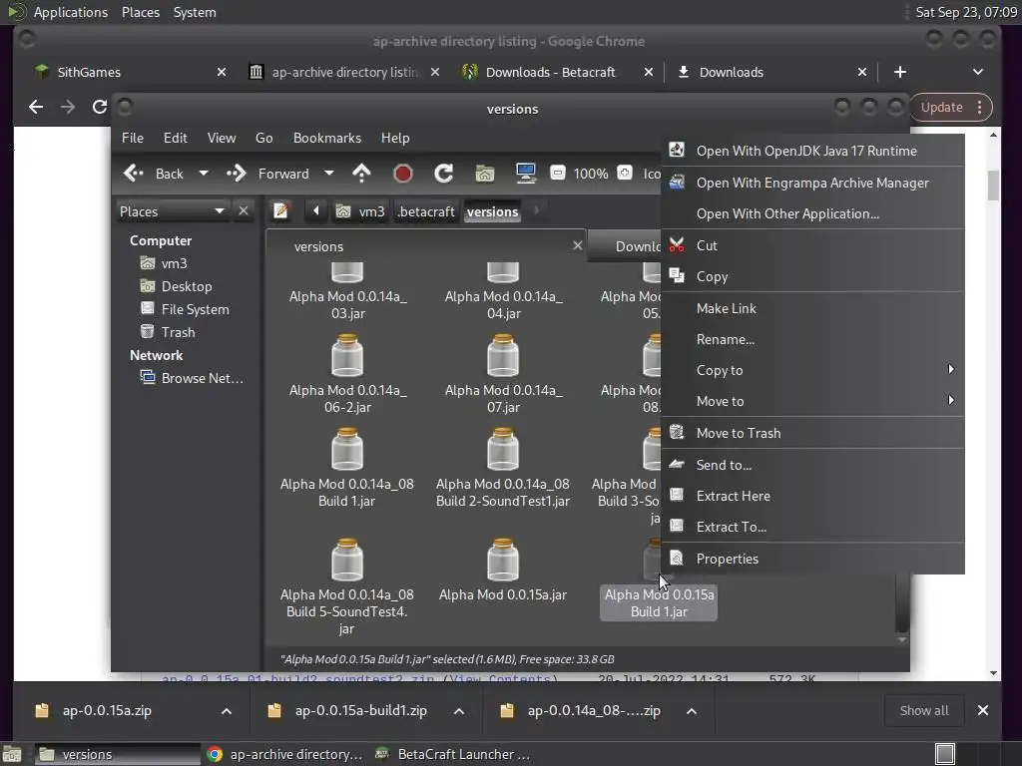Viewport: 1022px width, 766px height.
Task: Open the Help menu in the file manager
Action: pos(395,138)
